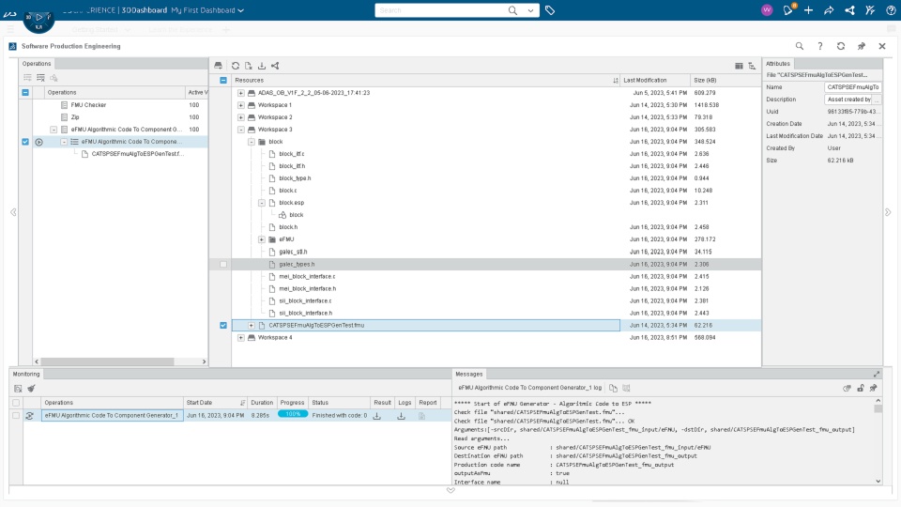
Task: Expand the ADAS_OB_V1F workspace node
Action: (x=241, y=93)
